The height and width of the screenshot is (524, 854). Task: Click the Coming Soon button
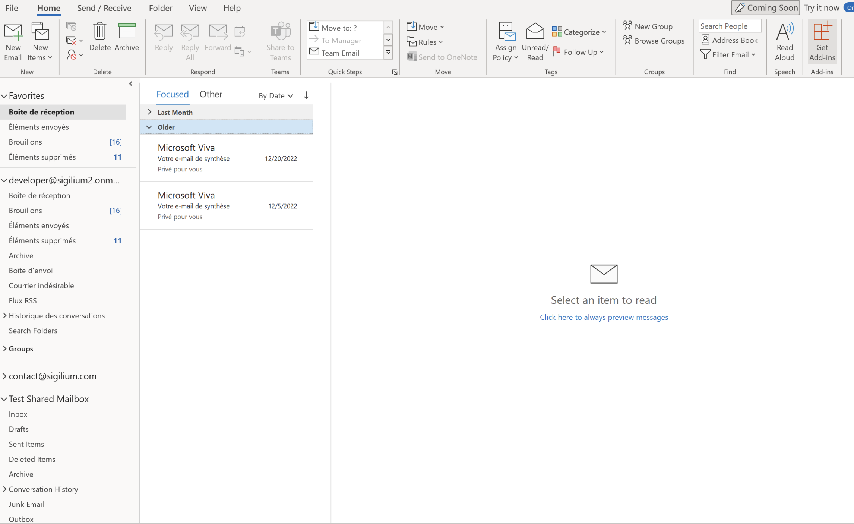[x=765, y=8]
